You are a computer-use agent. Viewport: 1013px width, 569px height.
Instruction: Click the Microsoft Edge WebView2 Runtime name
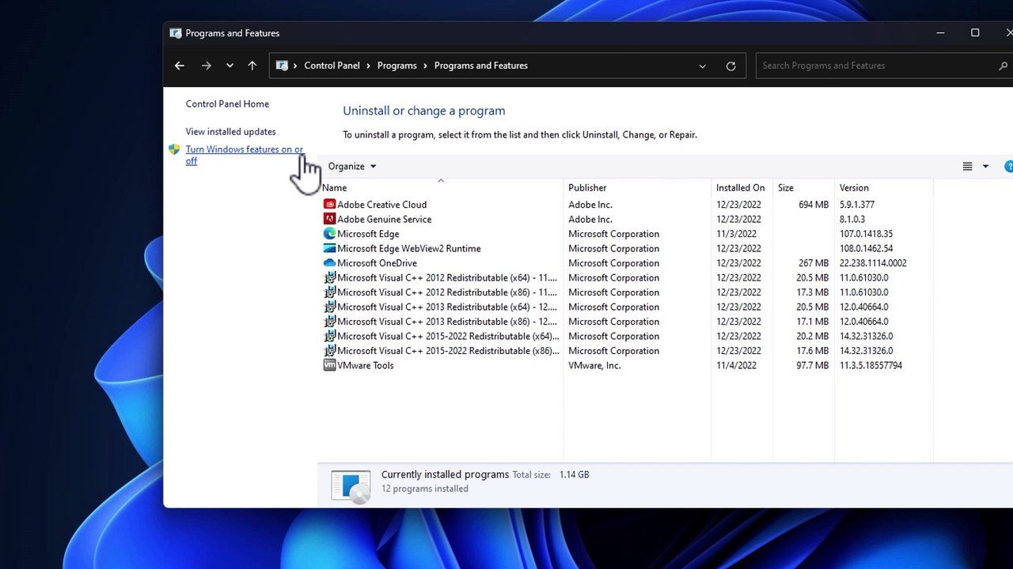click(x=408, y=248)
